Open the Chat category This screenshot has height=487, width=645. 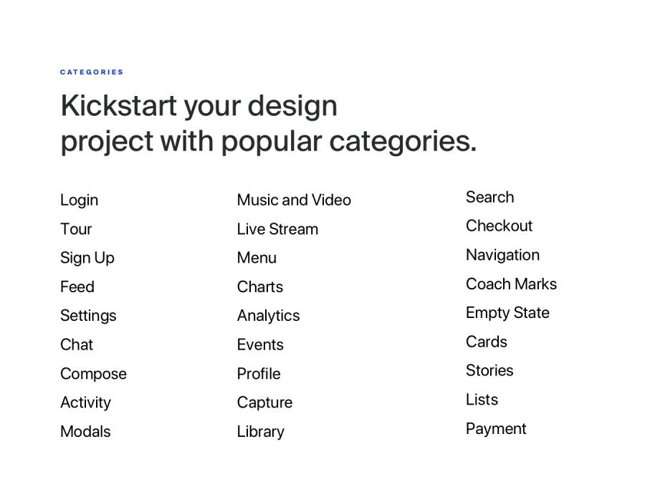pos(77,344)
